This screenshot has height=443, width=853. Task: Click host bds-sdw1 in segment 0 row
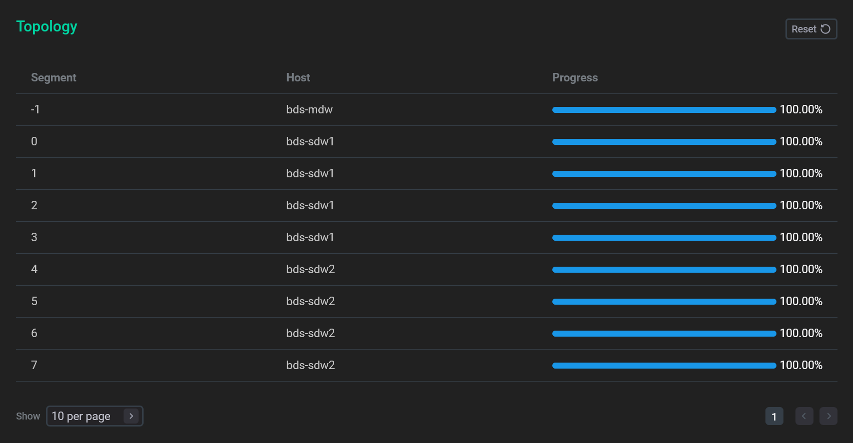310,141
